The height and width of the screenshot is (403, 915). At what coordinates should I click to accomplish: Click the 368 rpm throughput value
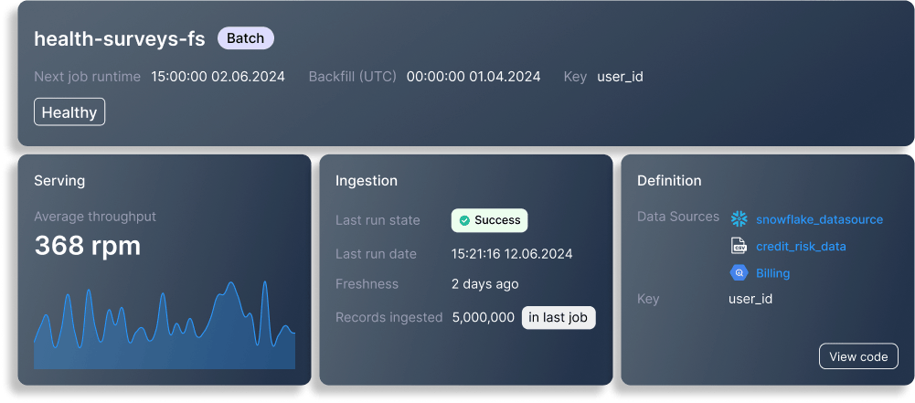88,246
